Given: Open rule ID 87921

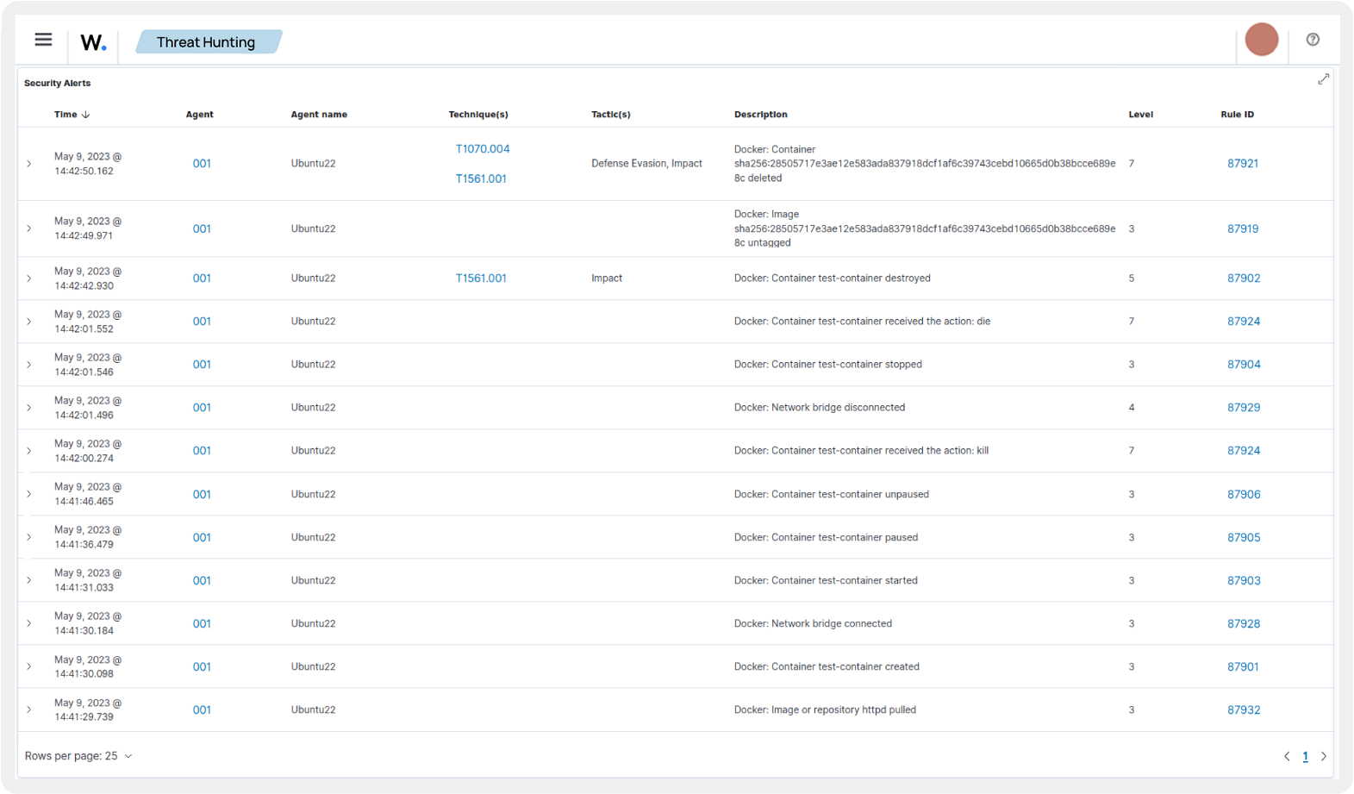Looking at the screenshot, I should 1243,164.
